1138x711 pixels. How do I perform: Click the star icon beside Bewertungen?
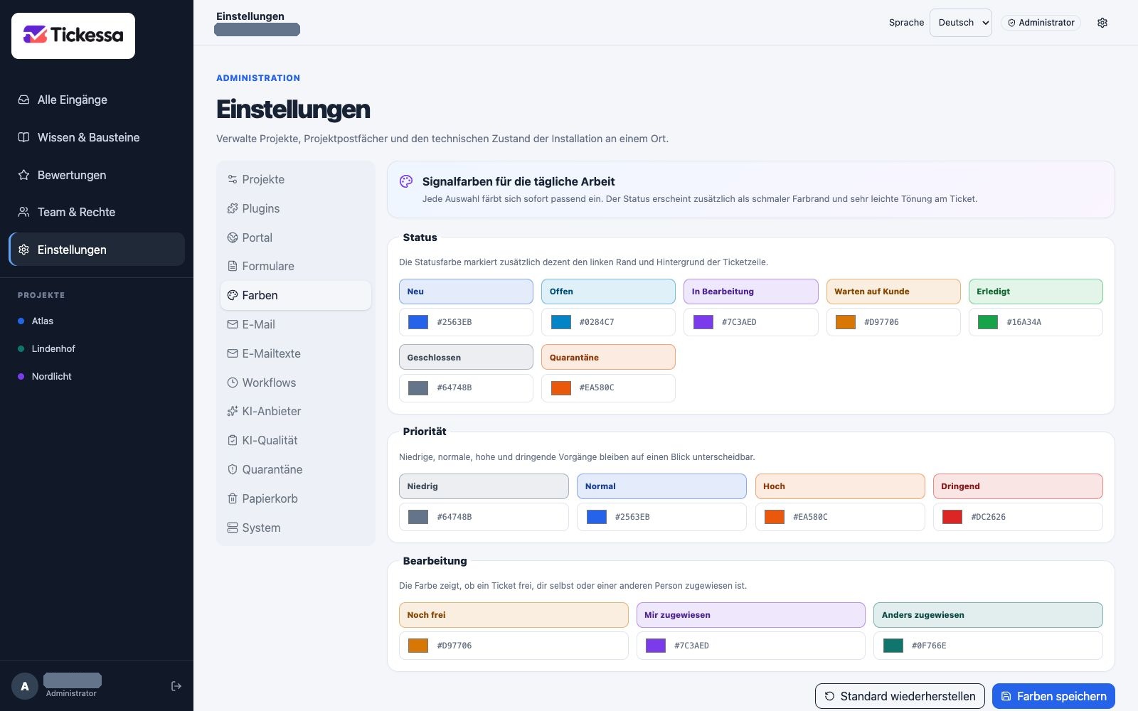click(23, 175)
